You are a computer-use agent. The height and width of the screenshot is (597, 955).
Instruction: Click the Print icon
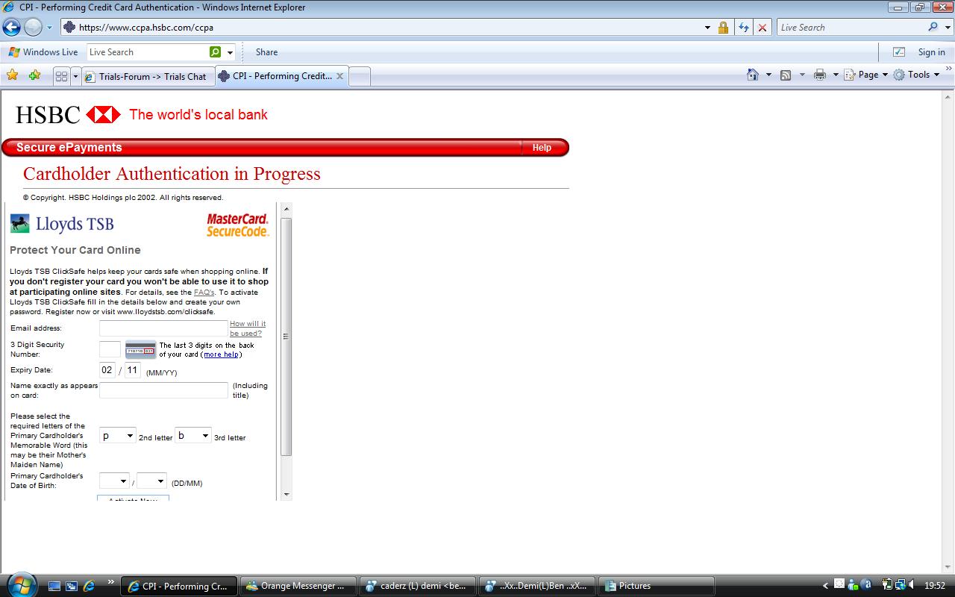[x=820, y=75]
